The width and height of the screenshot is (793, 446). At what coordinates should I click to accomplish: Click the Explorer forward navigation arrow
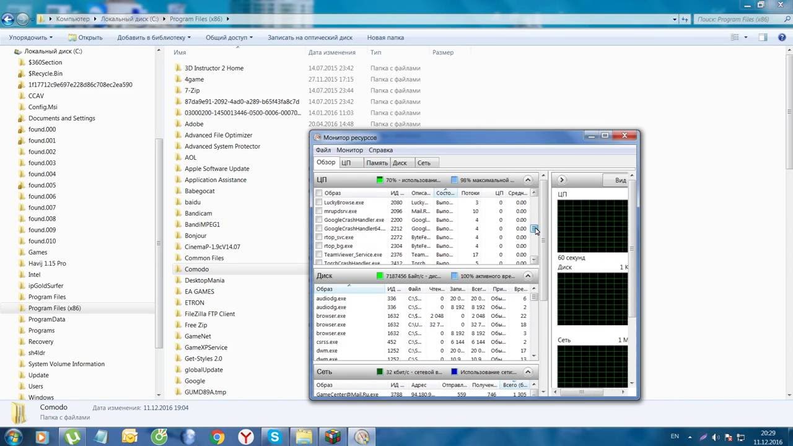(22, 19)
